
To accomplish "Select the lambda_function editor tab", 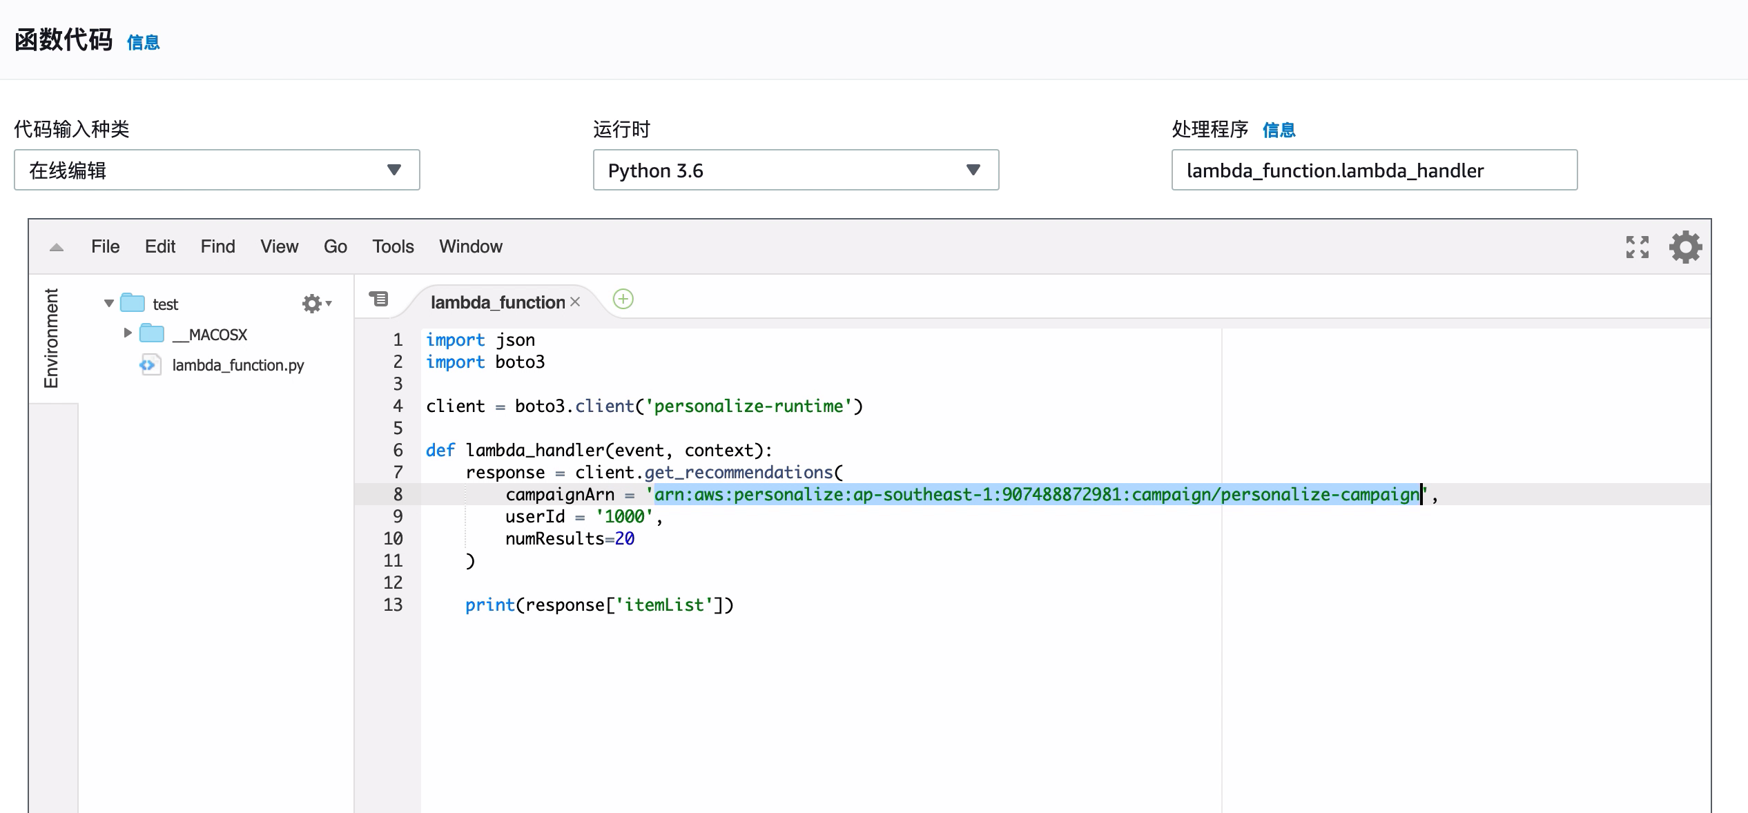I will [498, 302].
